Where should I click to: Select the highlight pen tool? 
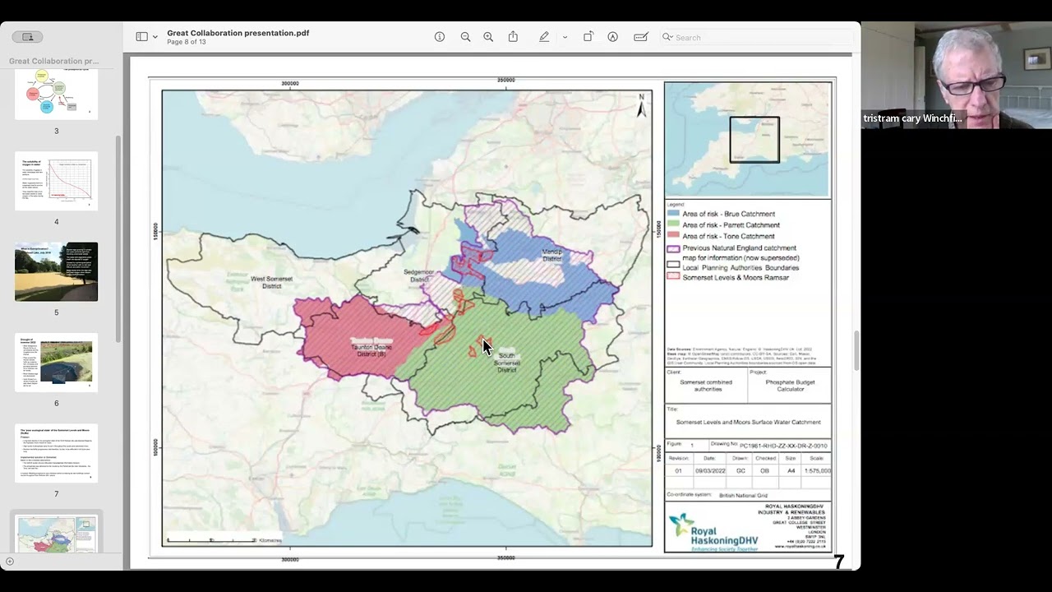click(x=544, y=37)
